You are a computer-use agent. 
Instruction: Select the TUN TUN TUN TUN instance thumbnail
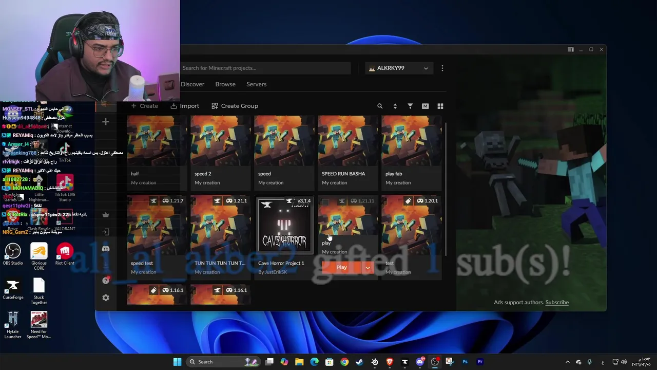coord(220,225)
